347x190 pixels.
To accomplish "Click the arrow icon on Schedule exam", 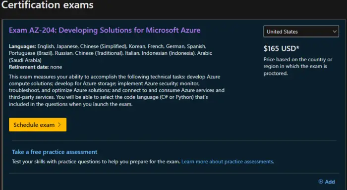I will click(59, 125).
